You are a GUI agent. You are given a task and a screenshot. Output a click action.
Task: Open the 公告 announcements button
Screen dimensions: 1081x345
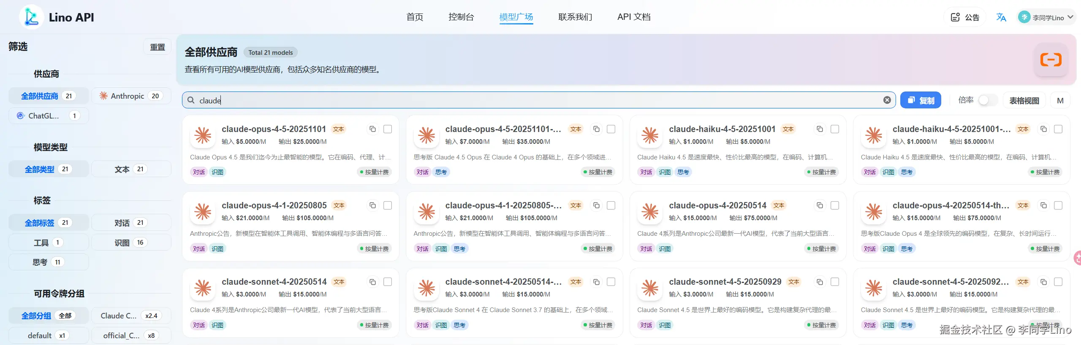tap(964, 17)
